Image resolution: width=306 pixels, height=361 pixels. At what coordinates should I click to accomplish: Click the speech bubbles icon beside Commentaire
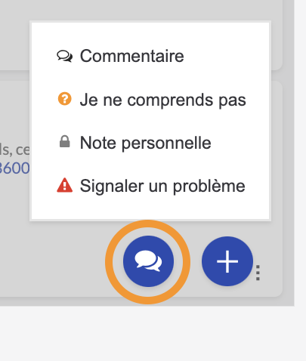[x=64, y=56]
